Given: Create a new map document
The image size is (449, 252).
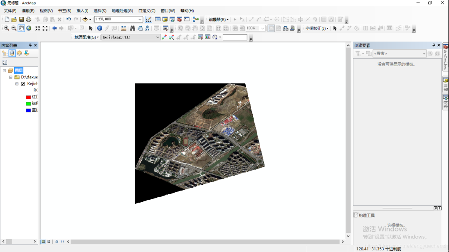Looking at the screenshot, I should [7, 20].
